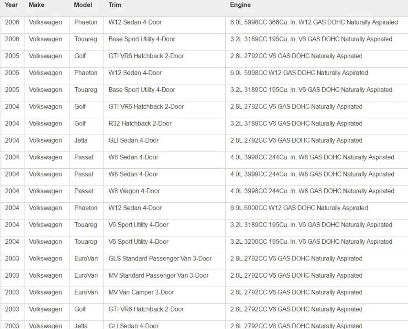408x329 pixels.
Task: Click year 2003 in the GLS Standard row
Action: (x=12, y=259)
